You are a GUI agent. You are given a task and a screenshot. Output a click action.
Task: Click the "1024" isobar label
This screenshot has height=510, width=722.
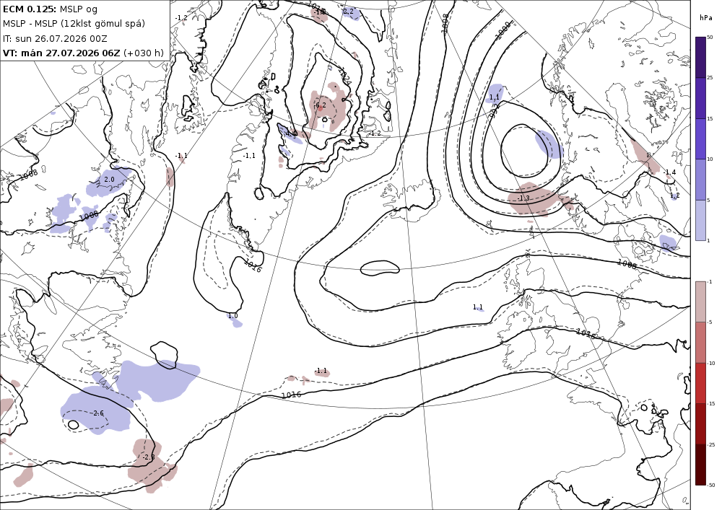coord(345,76)
